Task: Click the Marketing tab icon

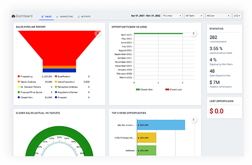Action: point(57,17)
